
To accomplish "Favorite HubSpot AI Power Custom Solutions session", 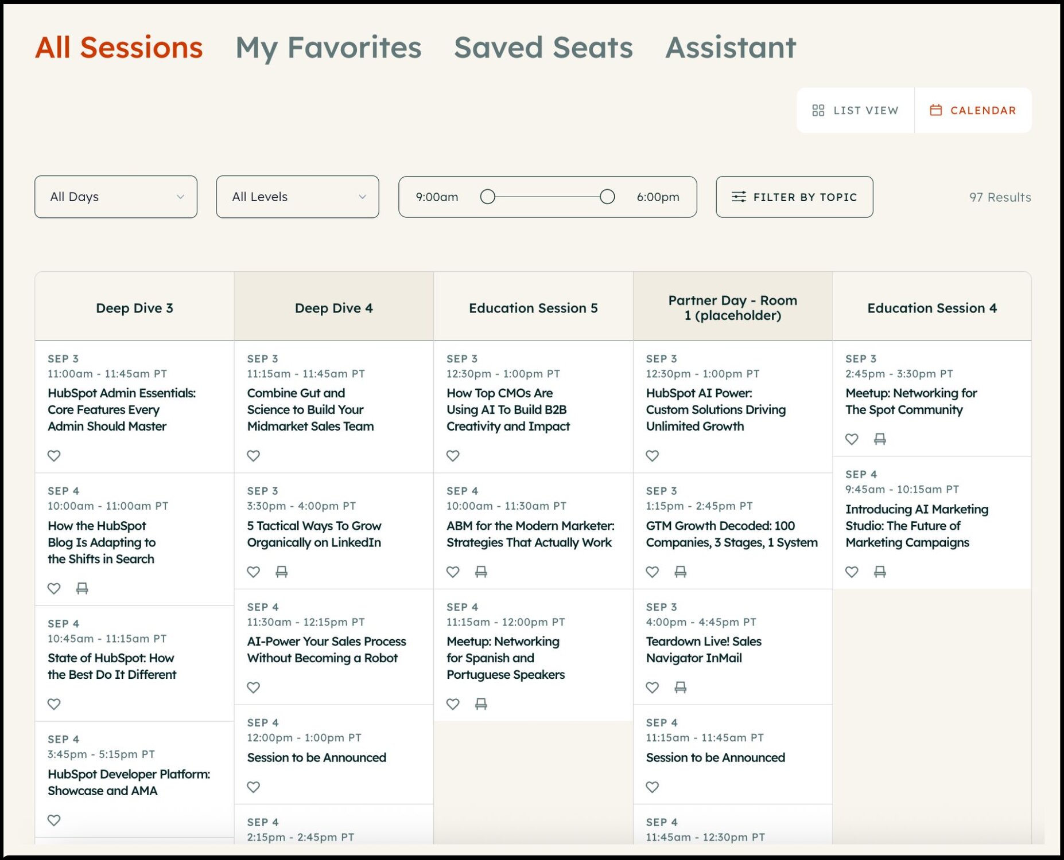I will coord(652,456).
